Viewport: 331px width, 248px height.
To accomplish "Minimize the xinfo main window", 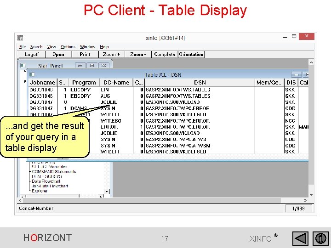I will point(285,37).
